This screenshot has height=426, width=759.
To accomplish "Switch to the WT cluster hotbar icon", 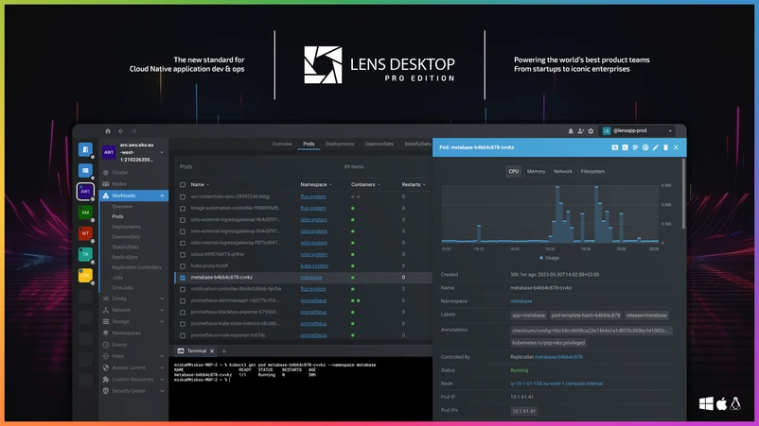I will pyautogui.click(x=85, y=233).
